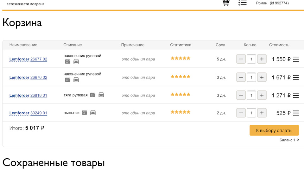The width and height of the screenshot is (304, 171).
Task: Click quantity field for Lemforder 30249 01
Action: pyautogui.click(x=251, y=113)
